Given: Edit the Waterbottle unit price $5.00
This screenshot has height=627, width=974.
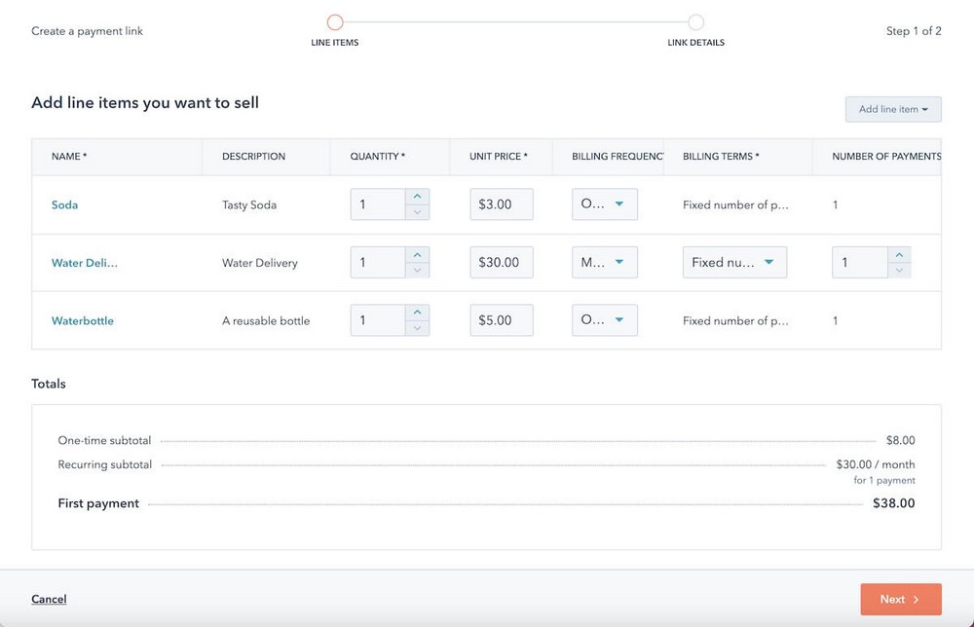Looking at the screenshot, I should pos(502,320).
